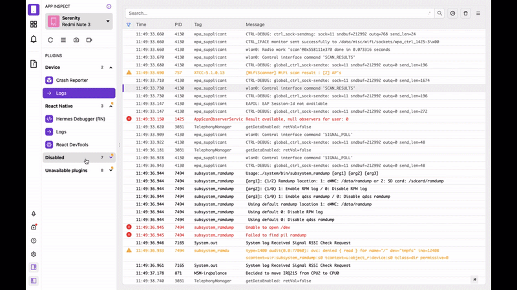This screenshot has width=517, height=290.
Task: Click the column filter funnel icon
Action: (x=129, y=24)
